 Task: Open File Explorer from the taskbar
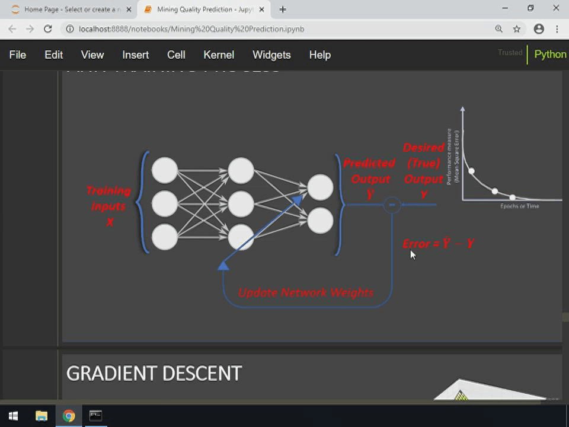click(41, 416)
